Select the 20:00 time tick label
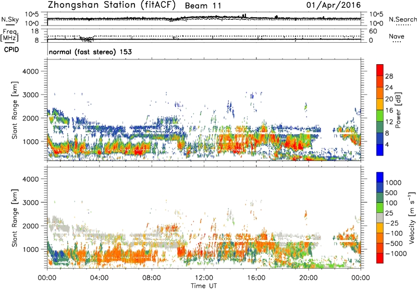 [309, 278]
